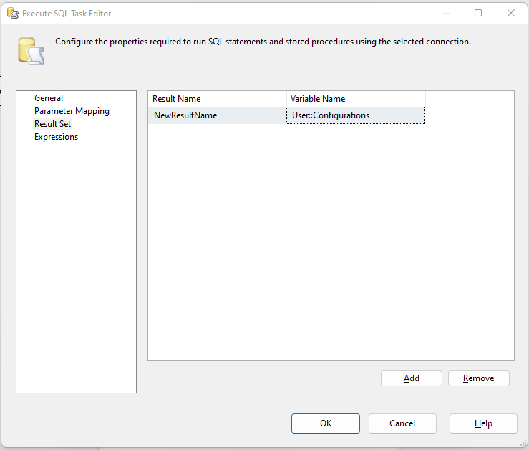The height and width of the screenshot is (450, 529).
Task: Confirm changes with the OK button
Action: [326, 423]
